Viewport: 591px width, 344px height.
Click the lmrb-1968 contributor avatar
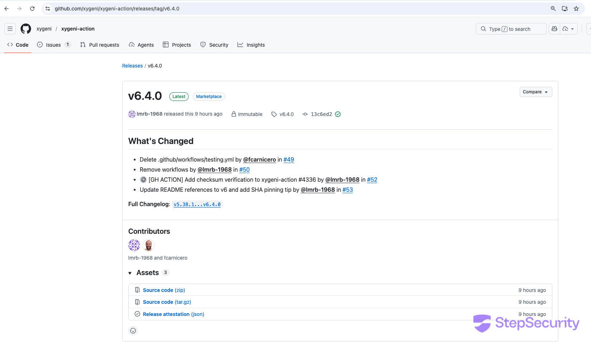(134, 245)
